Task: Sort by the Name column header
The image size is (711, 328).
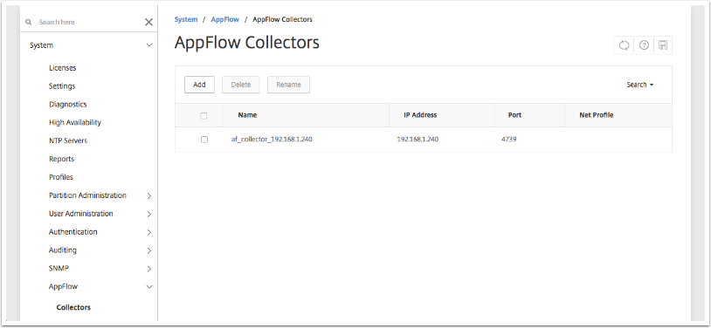Action: [247, 115]
